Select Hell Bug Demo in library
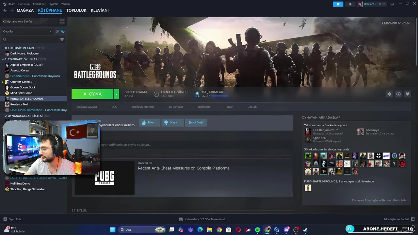The image size is (418, 235). coord(20,183)
